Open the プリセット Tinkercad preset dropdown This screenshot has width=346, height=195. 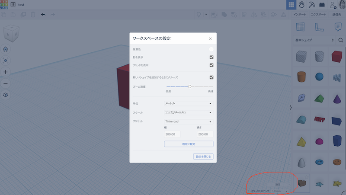(x=189, y=121)
